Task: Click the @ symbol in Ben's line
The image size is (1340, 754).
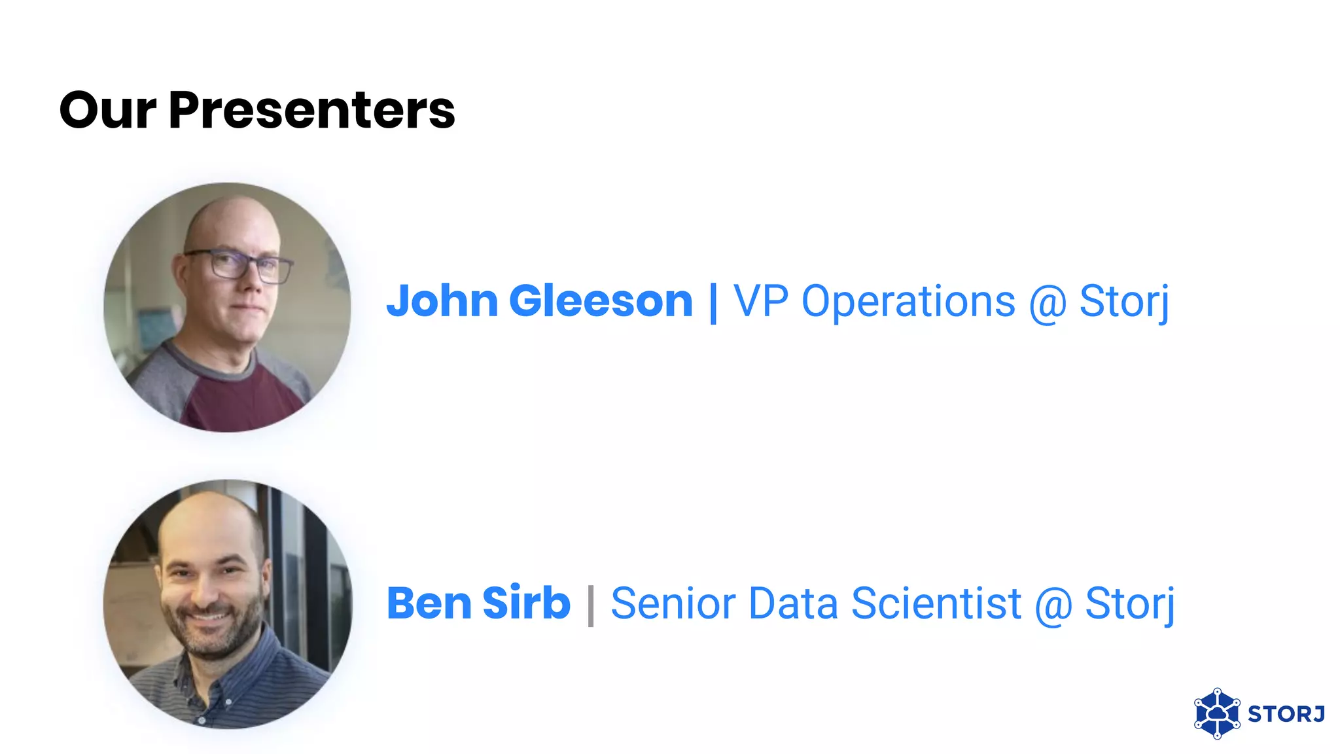Action: 1053,605
